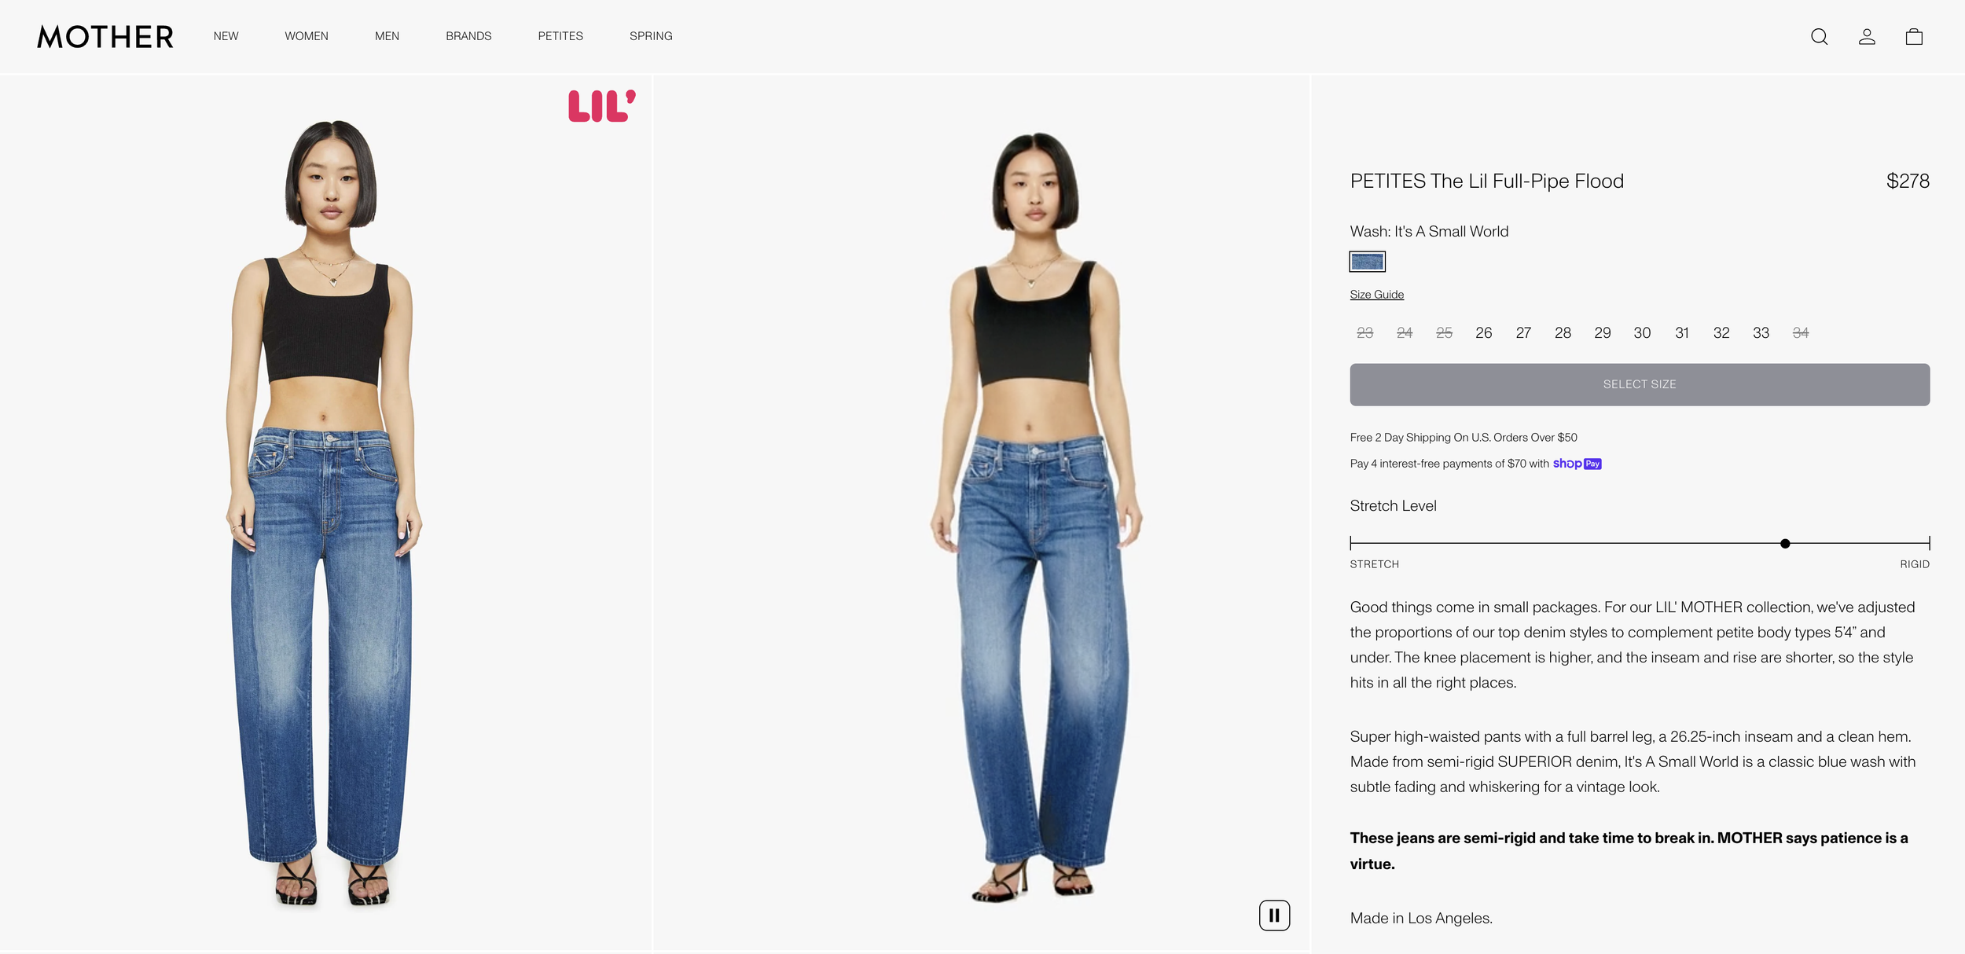Open the Size Guide link

click(1376, 295)
